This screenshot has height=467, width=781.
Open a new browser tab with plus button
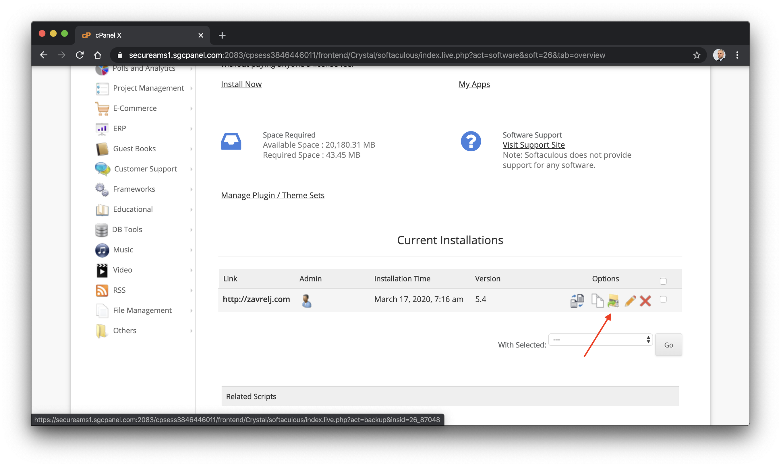(222, 35)
